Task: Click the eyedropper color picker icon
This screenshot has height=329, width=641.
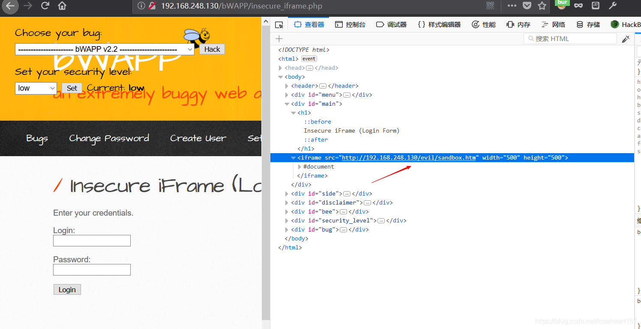Action: 626,39
